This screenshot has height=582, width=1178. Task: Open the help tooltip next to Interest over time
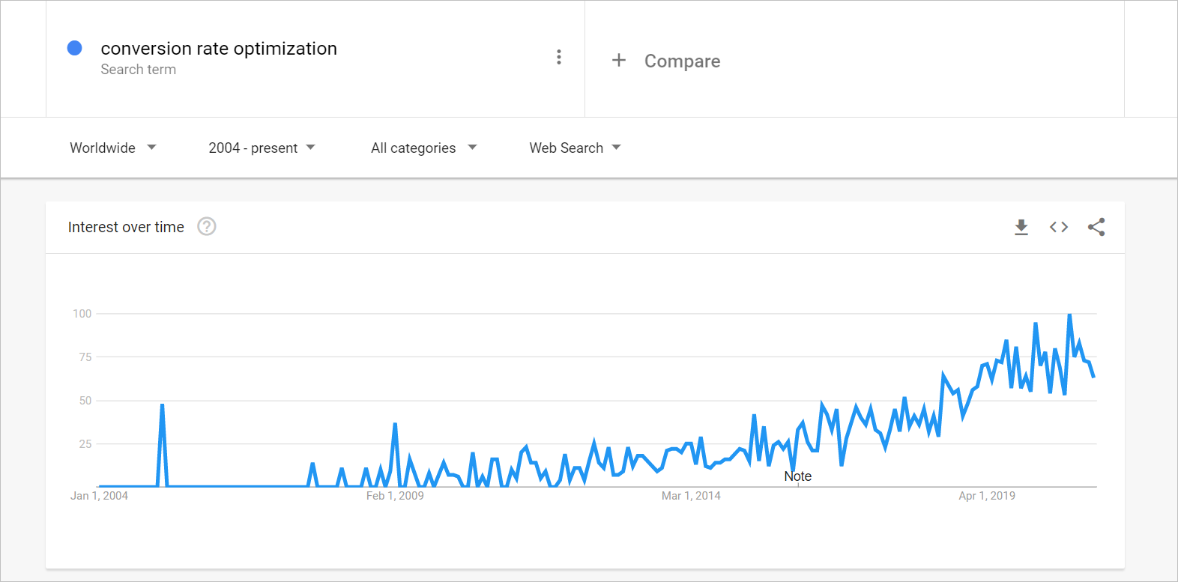(206, 226)
